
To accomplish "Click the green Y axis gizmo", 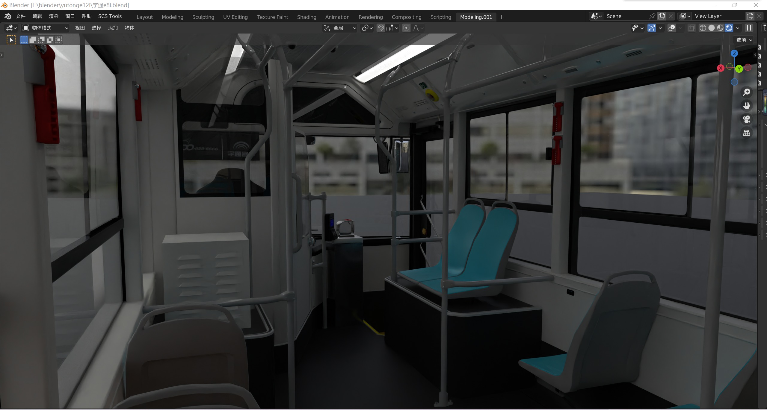I will click(x=739, y=69).
